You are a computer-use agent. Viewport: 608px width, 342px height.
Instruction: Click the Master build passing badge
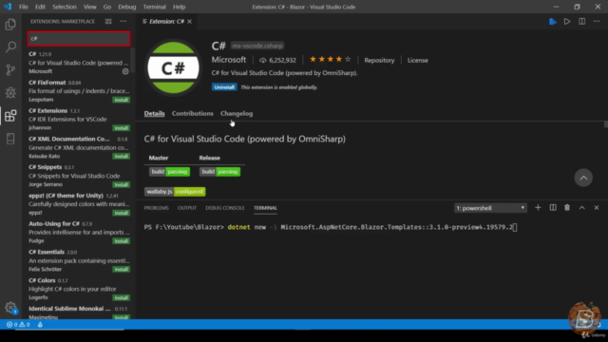click(x=169, y=172)
